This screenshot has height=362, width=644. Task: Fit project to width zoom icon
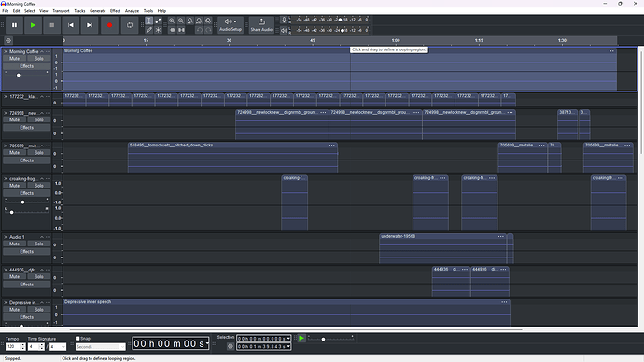(199, 21)
